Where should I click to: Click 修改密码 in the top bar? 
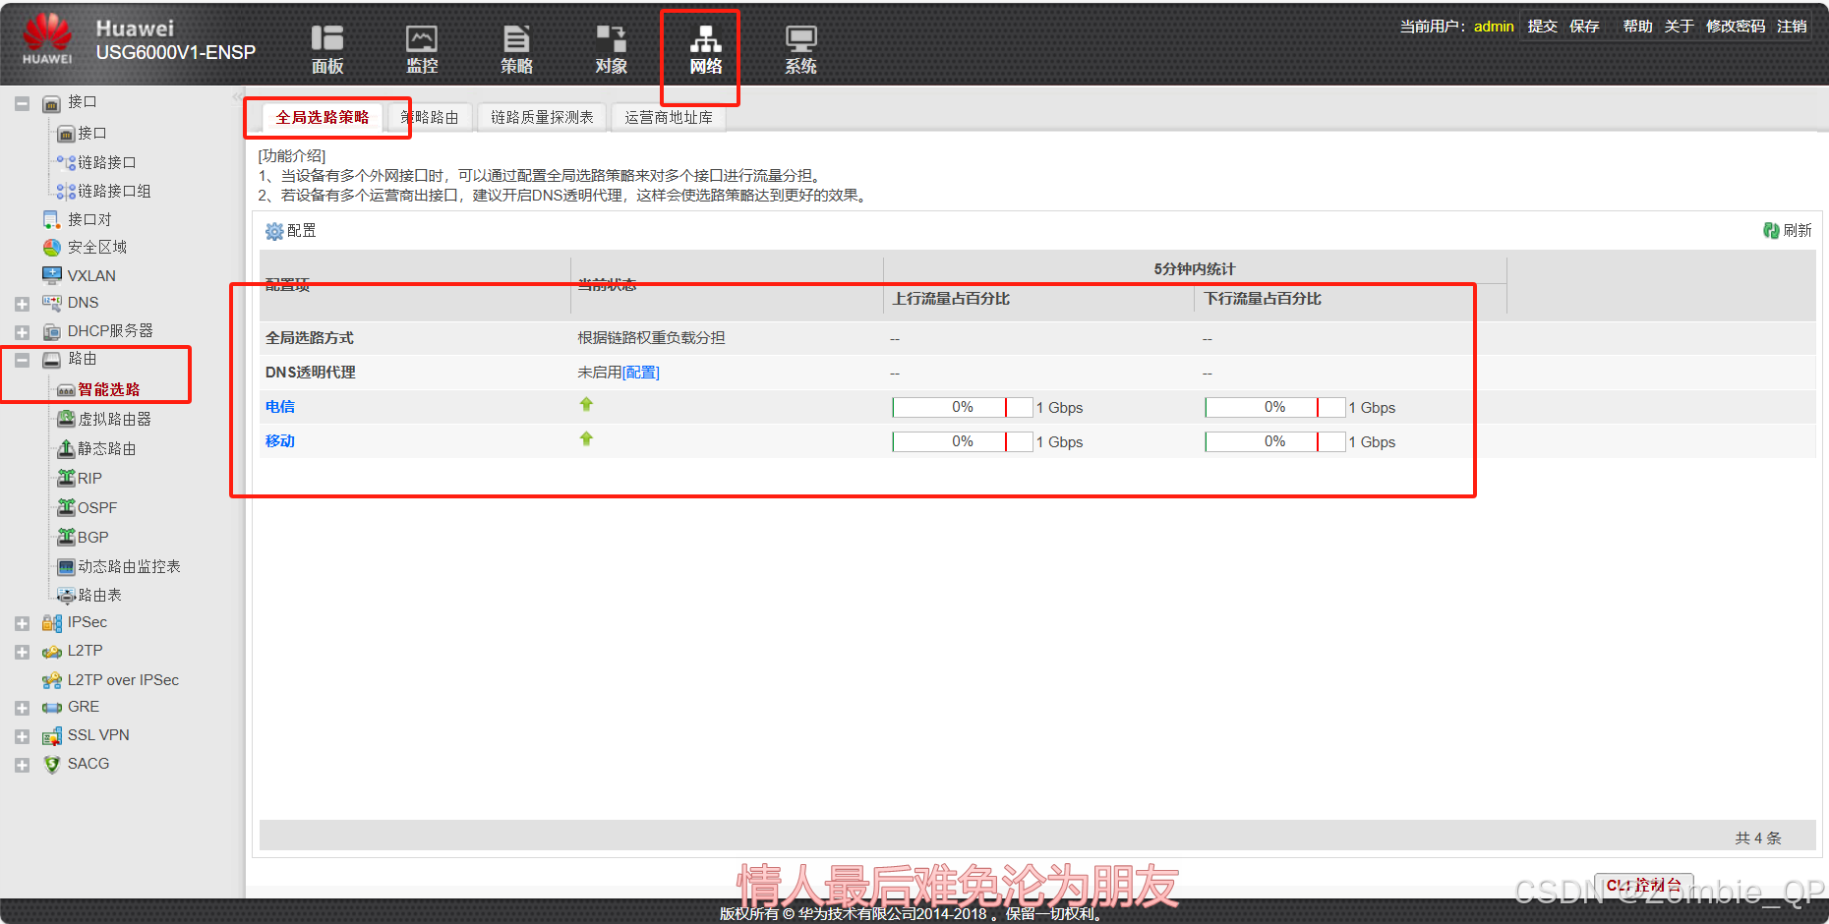click(x=1736, y=27)
